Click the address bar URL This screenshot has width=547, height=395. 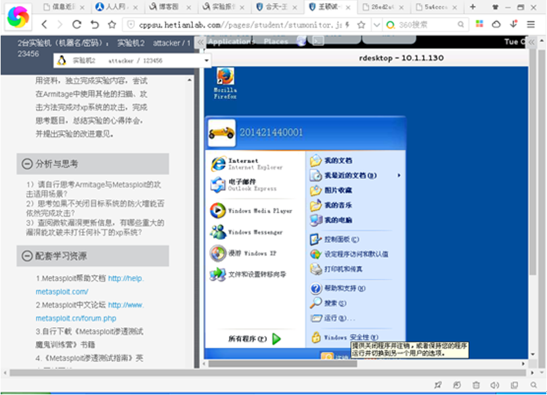(x=241, y=25)
